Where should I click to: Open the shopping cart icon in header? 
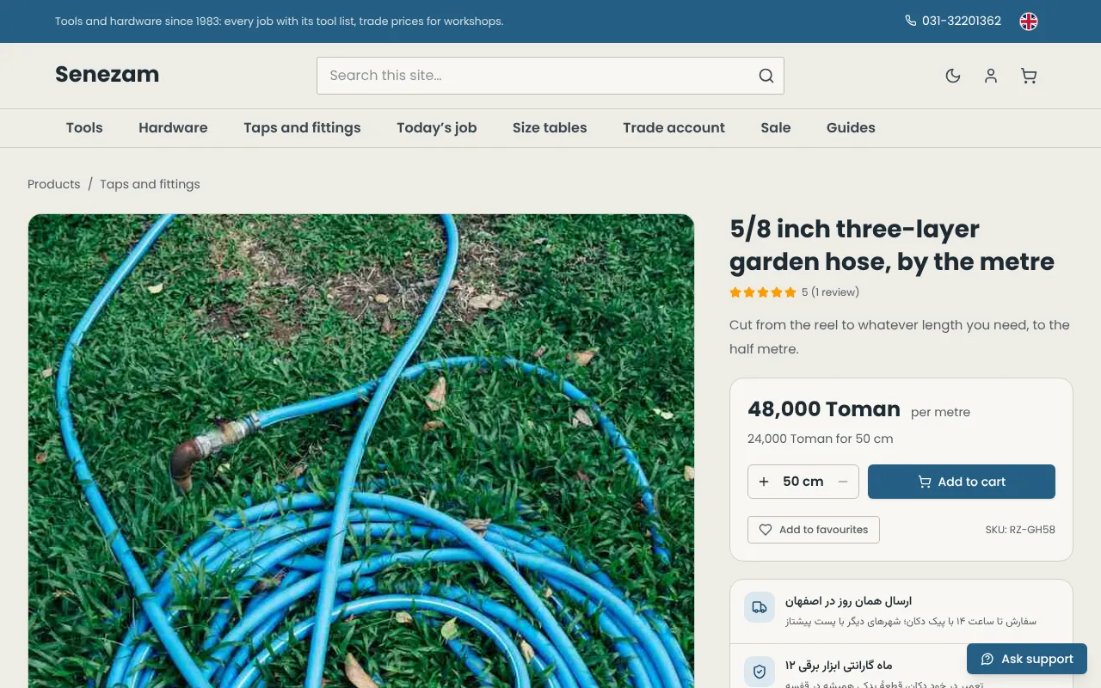(x=1029, y=76)
